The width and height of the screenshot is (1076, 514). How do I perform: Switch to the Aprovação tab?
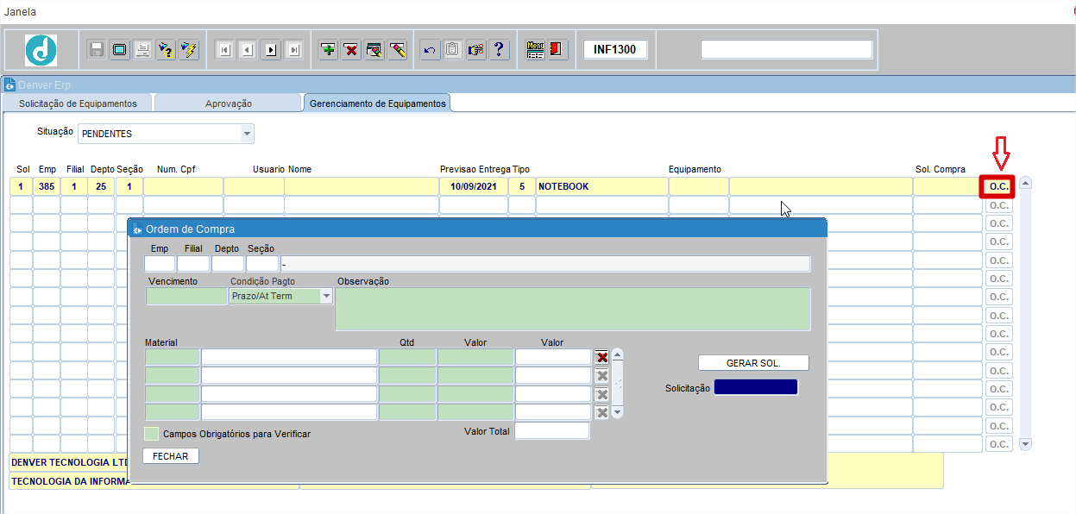pos(229,103)
